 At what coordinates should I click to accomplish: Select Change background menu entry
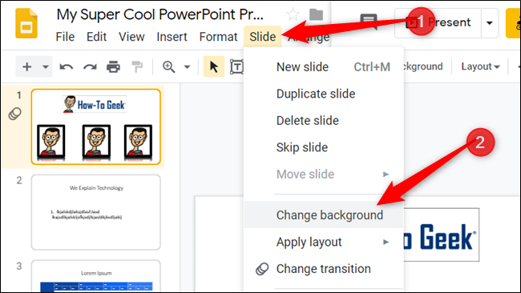point(324,215)
